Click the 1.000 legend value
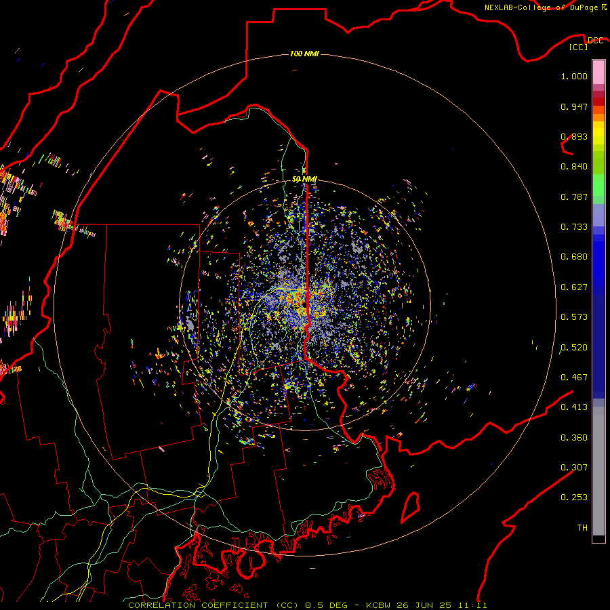The height and width of the screenshot is (610, 610). (x=574, y=76)
